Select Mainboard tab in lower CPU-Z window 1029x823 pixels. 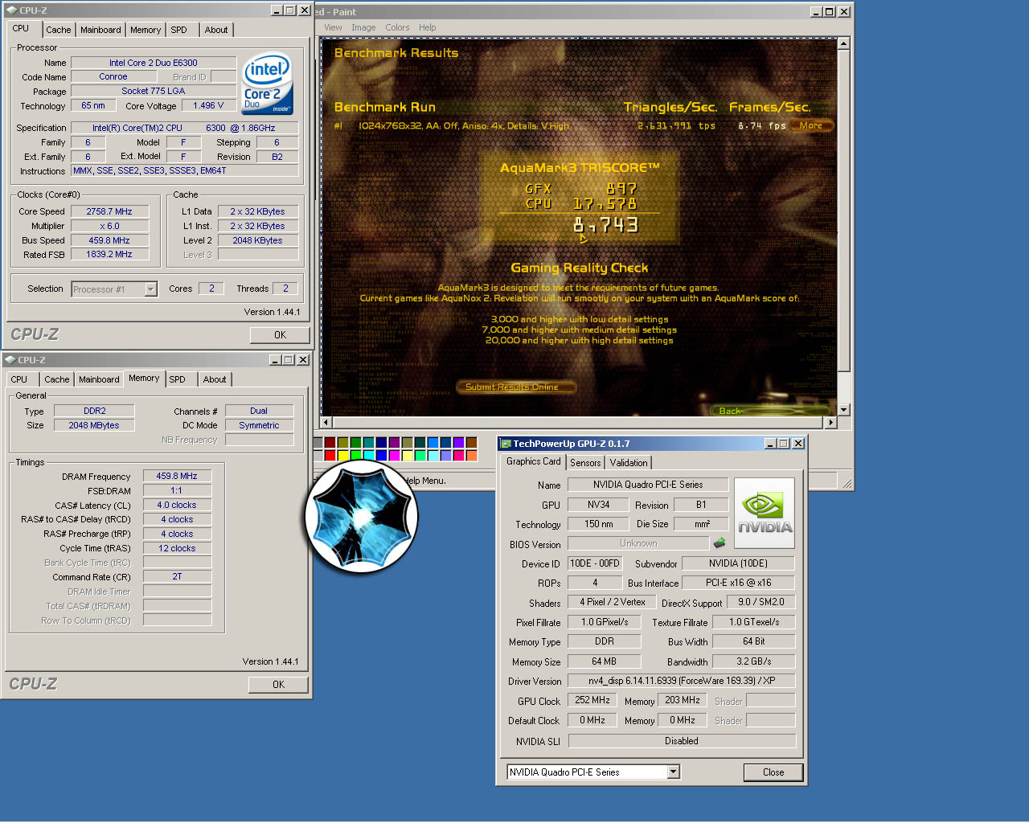tap(99, 379)
